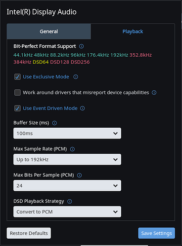Click info icon beside Use Event Driven Mode
Viewport: 182px width, 246px height.
pos(83,108)
